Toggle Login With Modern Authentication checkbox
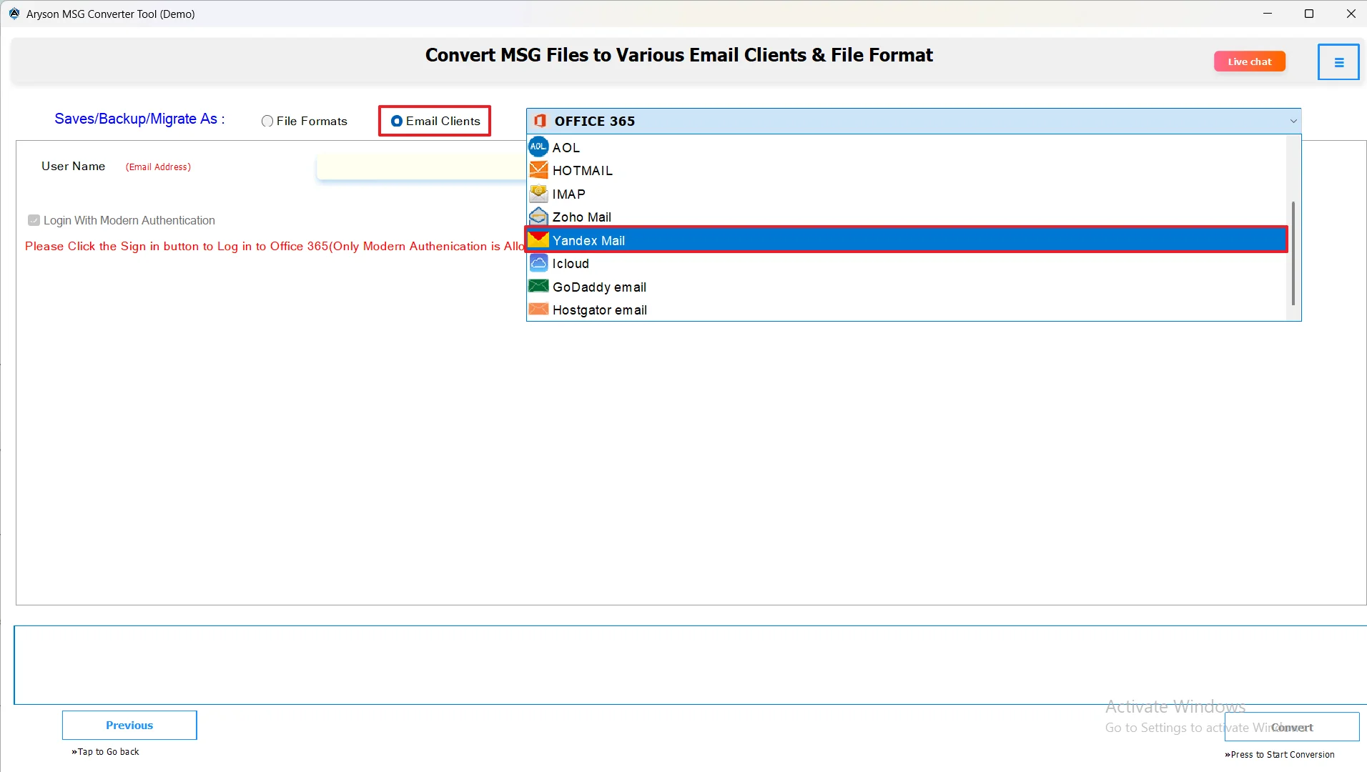The image size is (1367, 772). [34, 220]
